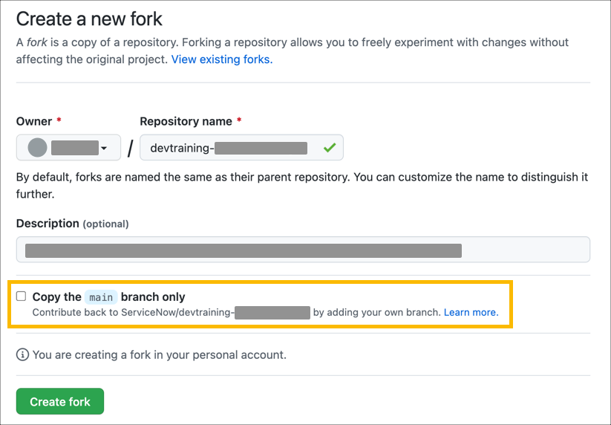The height and width of the screenshot is (425, 611).
Task: Click the main branch badge
Action: tap(101, 297)
